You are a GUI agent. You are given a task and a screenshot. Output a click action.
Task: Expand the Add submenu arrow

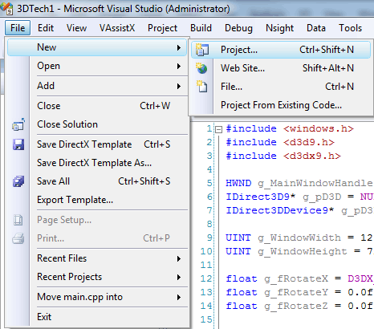coord(179,86)
